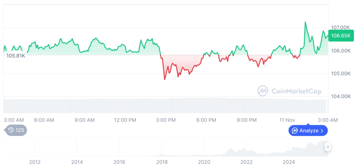Select 2012 in the year navigator

pyautogui.click(x=35, y=162)
